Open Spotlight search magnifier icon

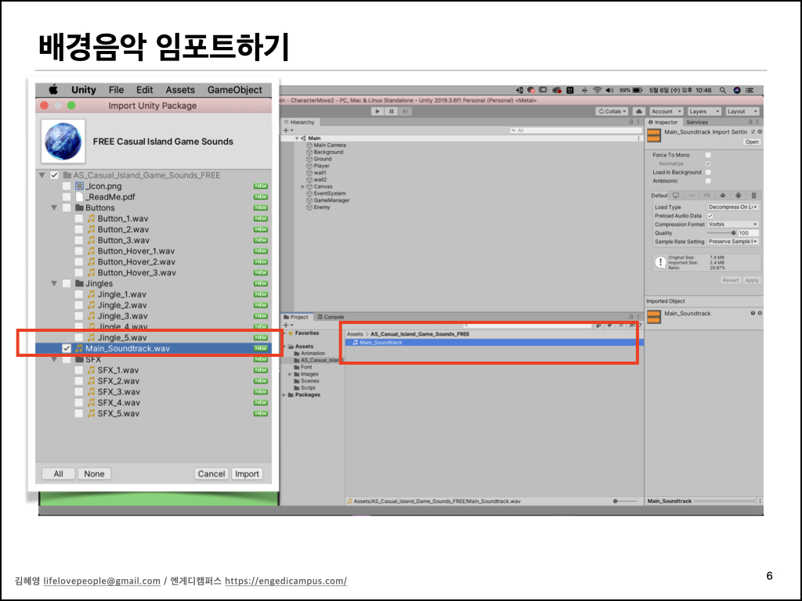723,90
